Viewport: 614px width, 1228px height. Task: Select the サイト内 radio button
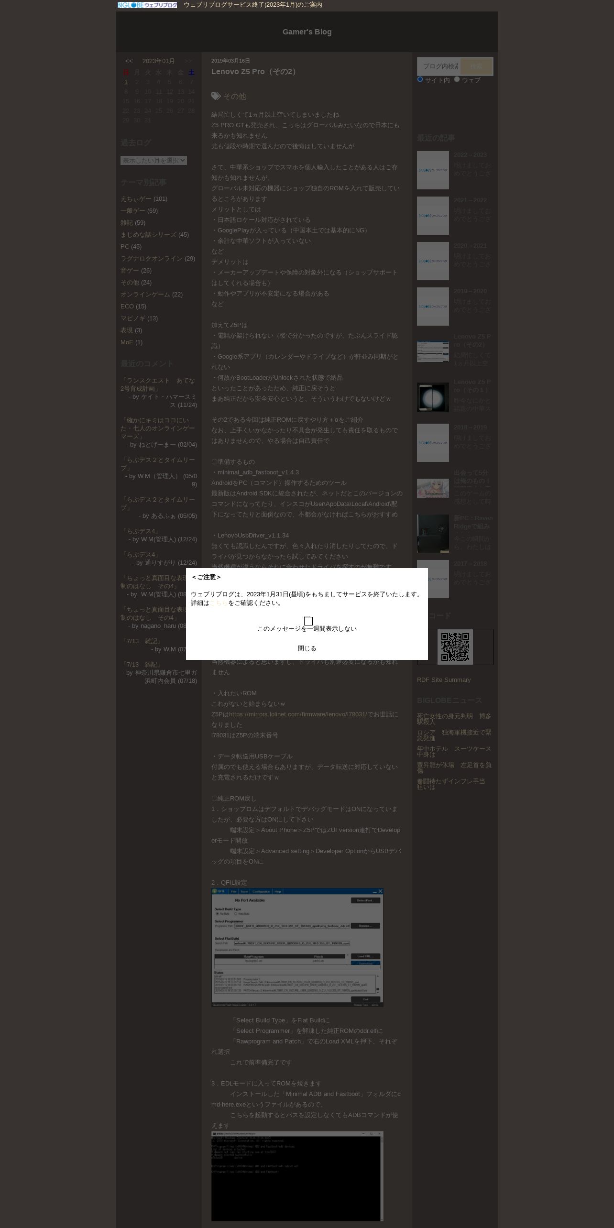tap(420, 79)
